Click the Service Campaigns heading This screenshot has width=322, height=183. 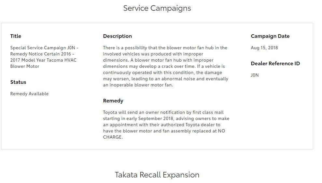(x=157, y=8)
